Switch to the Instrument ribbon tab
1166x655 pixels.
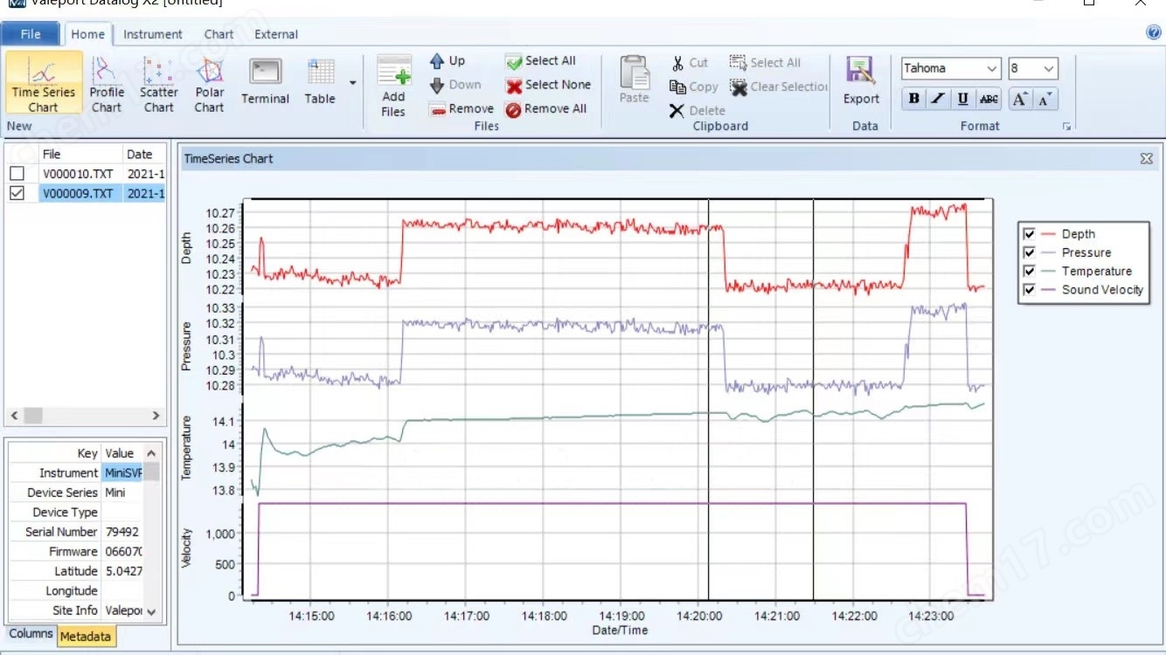tap(152, 34)
